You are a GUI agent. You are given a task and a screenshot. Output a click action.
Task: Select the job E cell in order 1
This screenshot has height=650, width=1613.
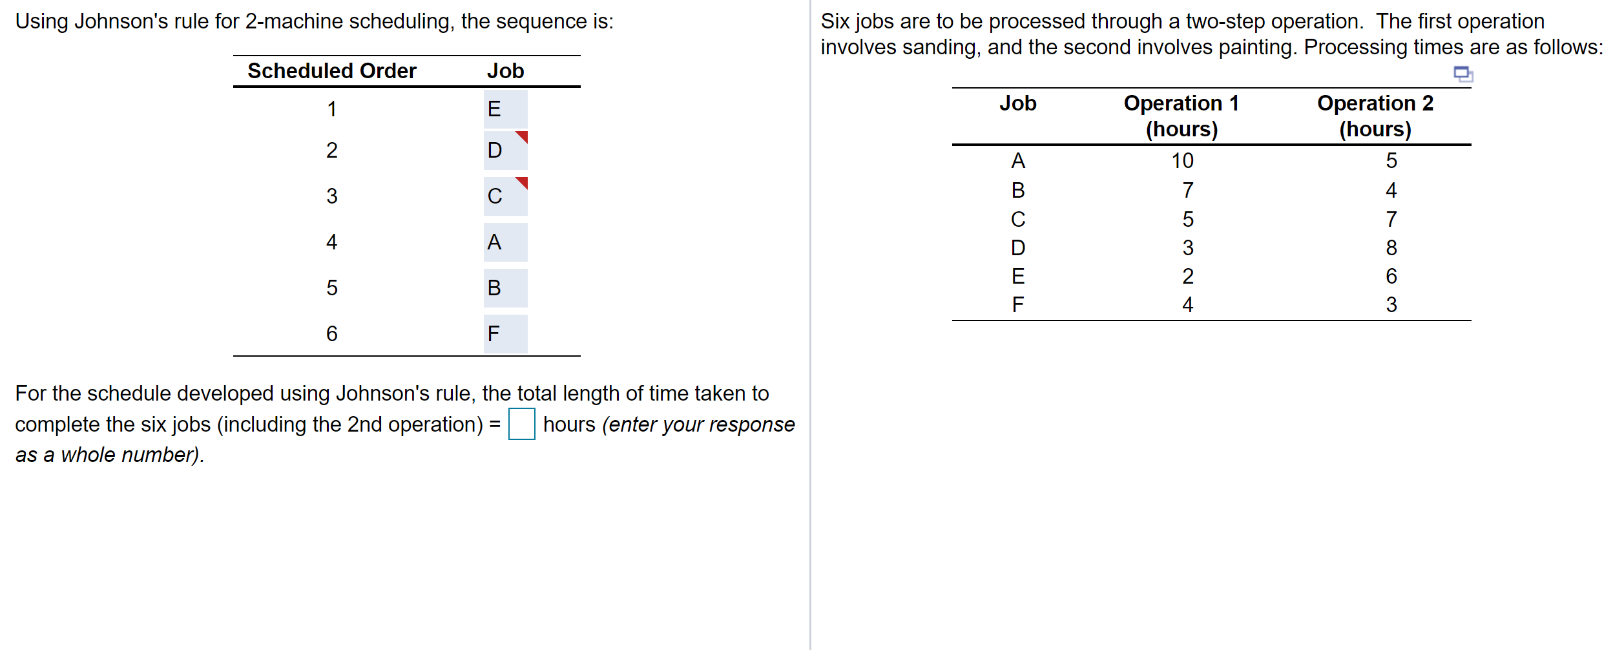[505, 109]
